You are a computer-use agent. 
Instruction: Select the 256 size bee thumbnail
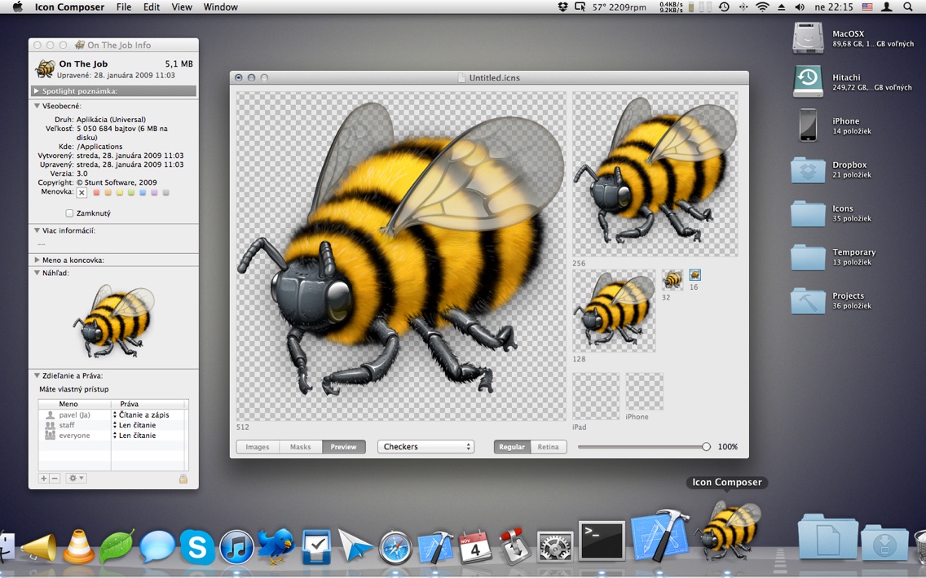(655, 174)
